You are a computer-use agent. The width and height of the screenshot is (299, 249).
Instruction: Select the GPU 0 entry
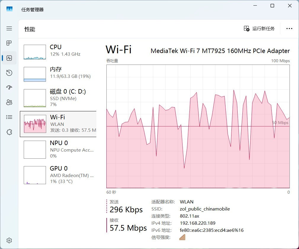(x=56, y=175)
